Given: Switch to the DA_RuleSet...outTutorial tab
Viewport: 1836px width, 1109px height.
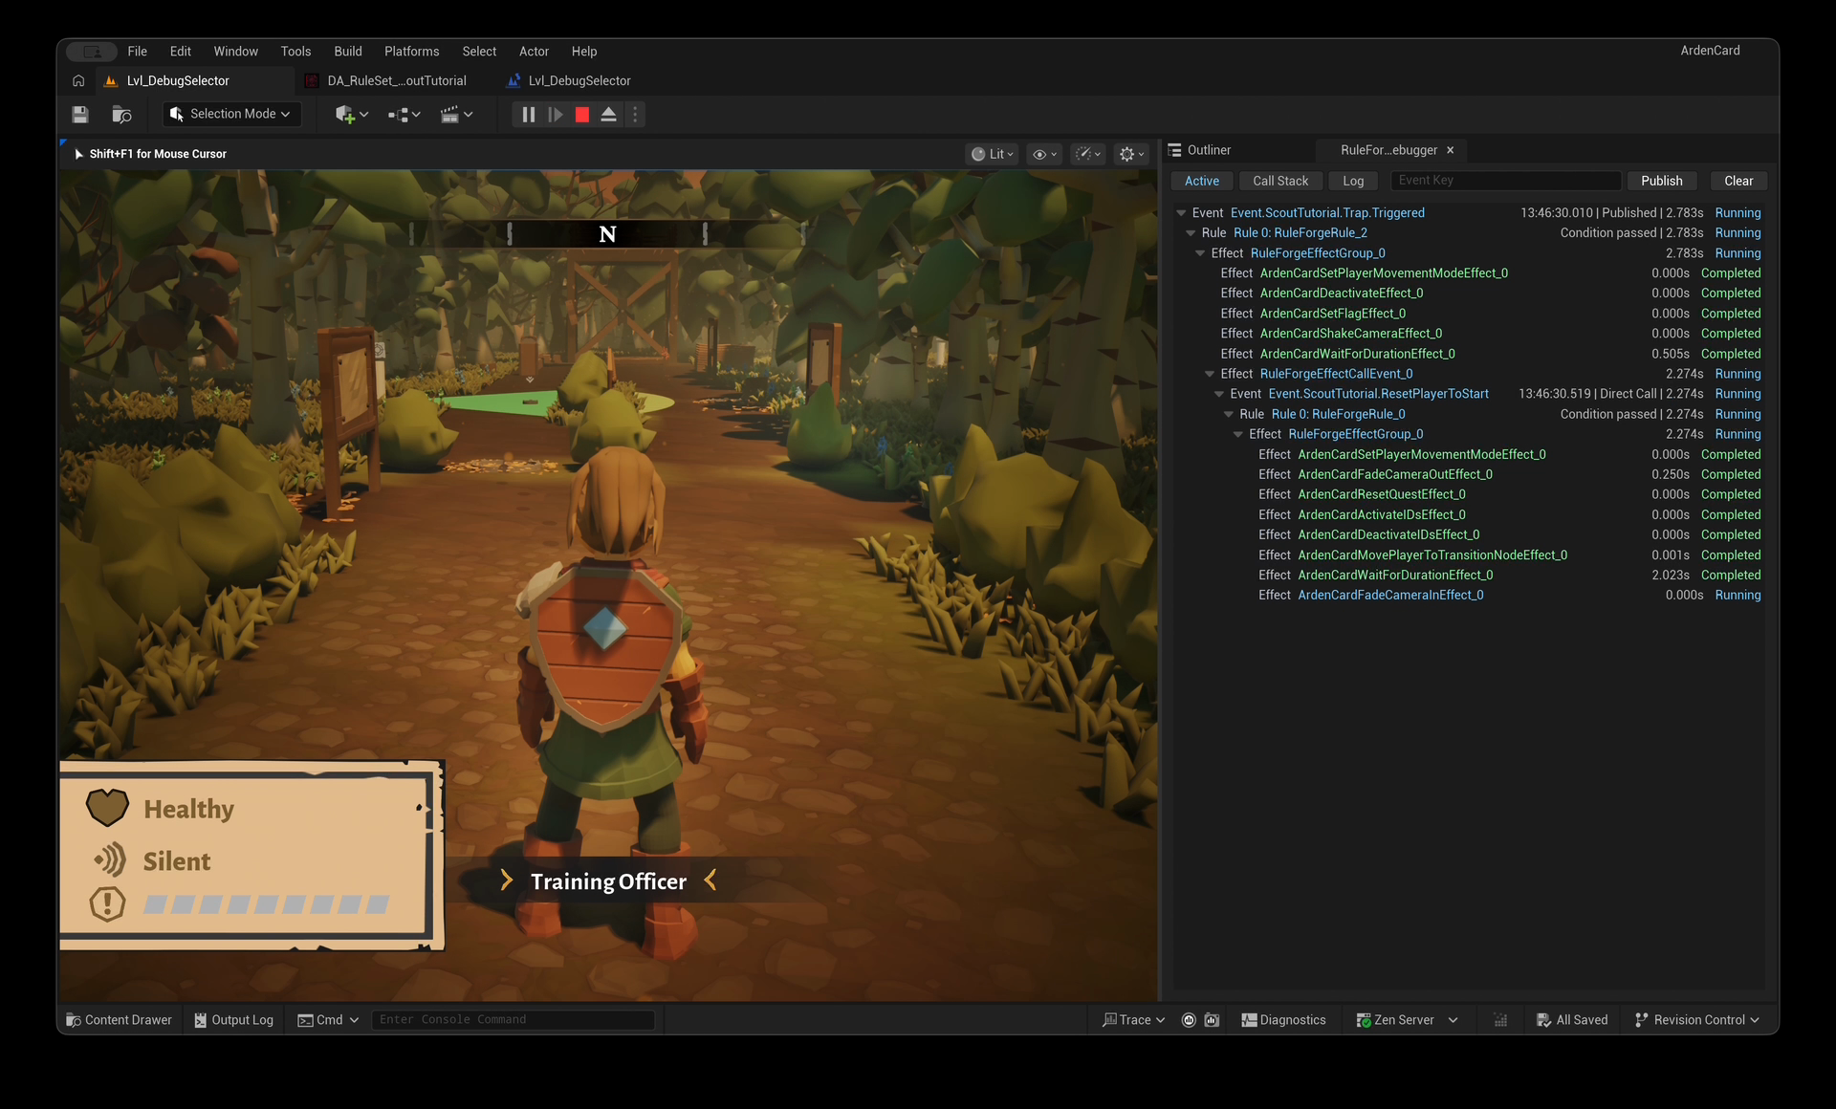Looking at the screenshot, I should coord(395,81).
